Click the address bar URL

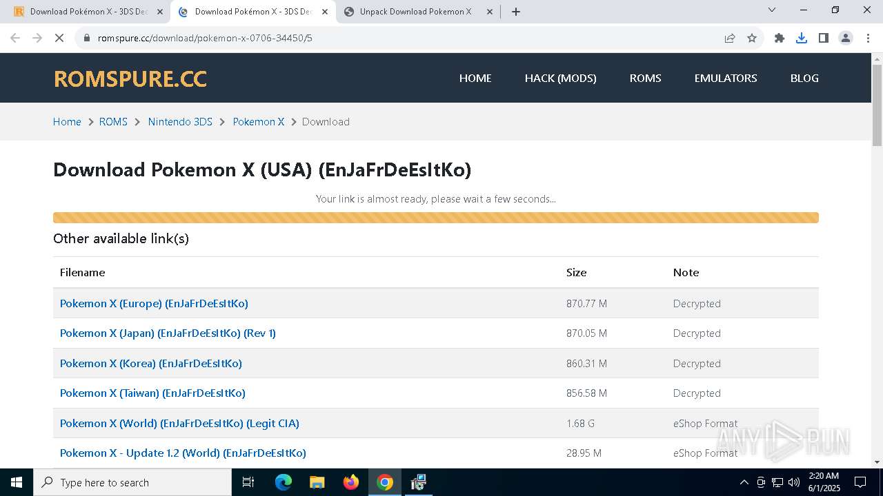click(205, 38)
